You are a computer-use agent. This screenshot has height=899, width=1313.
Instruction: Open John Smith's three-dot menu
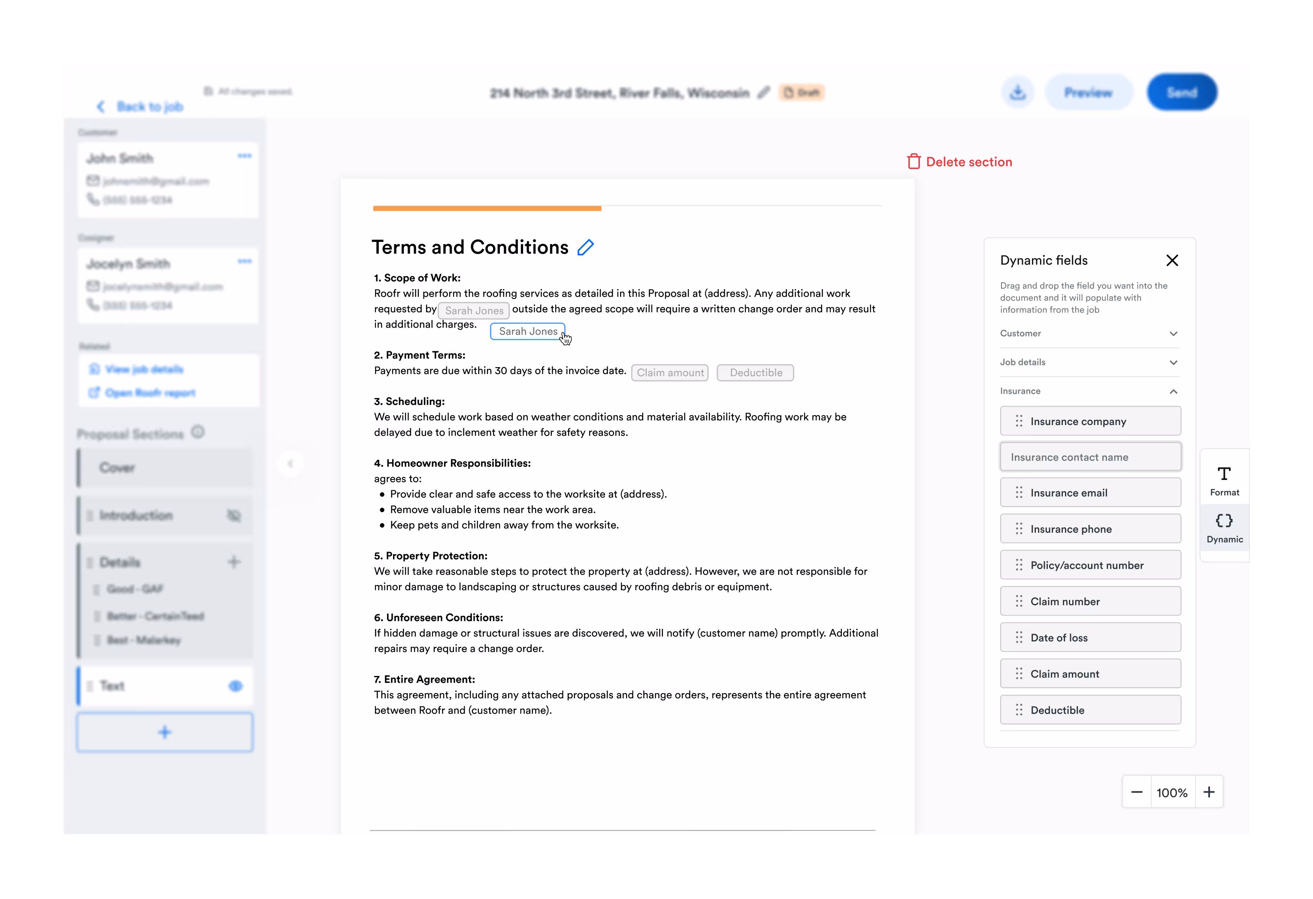click(x=244, y=156)
